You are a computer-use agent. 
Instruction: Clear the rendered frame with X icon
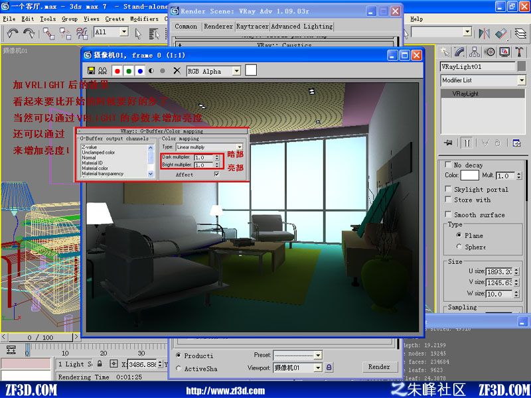[x=177, y=70]
